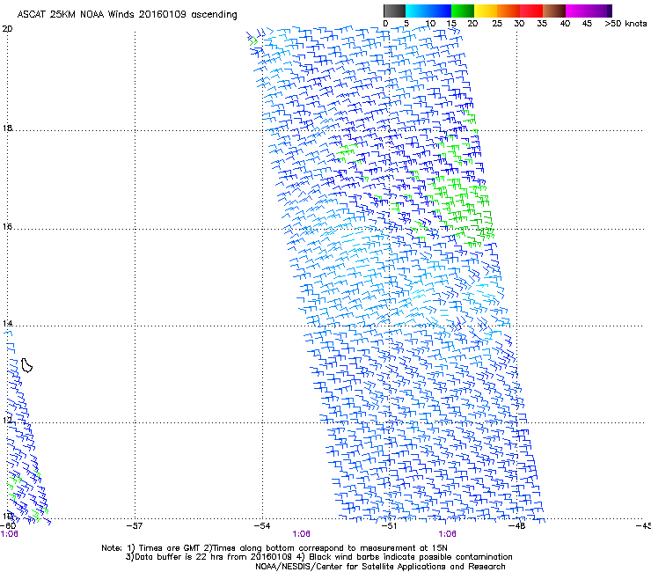This screenshot has width=651, height=572.
Task: Click the red 30-35 knots color segment
Action: (x=531, y=11)
